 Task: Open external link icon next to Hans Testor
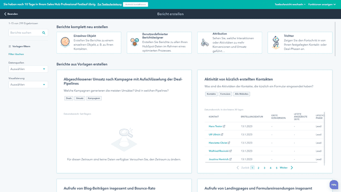224,126
